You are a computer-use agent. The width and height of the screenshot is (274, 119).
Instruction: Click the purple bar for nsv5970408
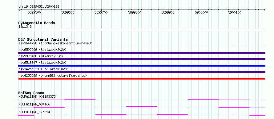(x=142, y=59)
